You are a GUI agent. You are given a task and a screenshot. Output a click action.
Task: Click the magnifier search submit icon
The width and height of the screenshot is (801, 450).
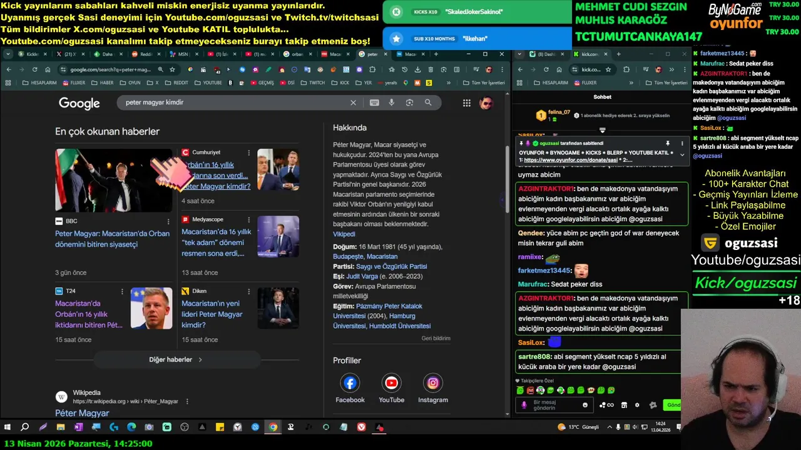[x=428, y=102]
